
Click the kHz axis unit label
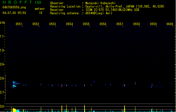click(3, 23)
